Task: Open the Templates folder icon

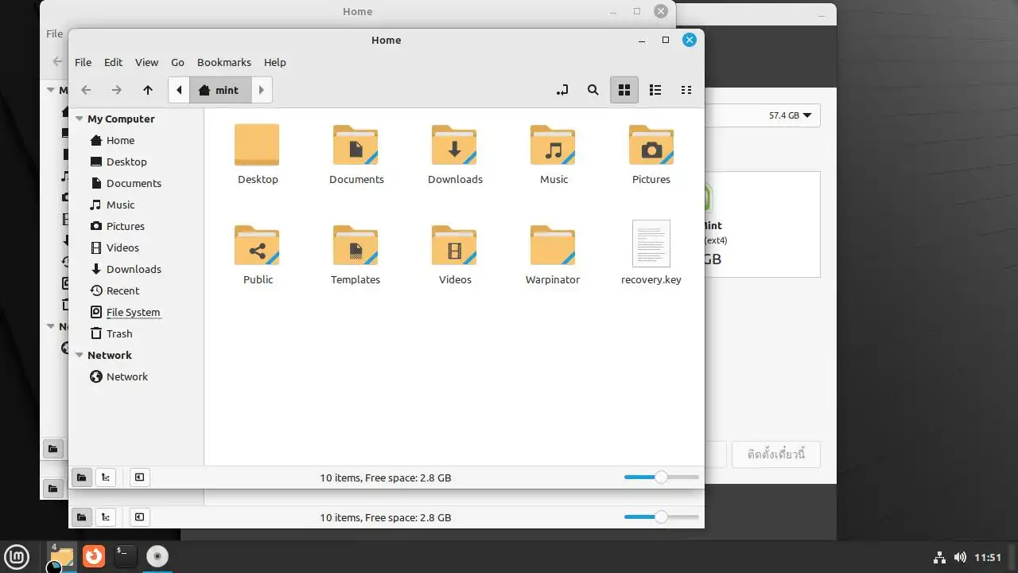Action: (x=356, y=244)
